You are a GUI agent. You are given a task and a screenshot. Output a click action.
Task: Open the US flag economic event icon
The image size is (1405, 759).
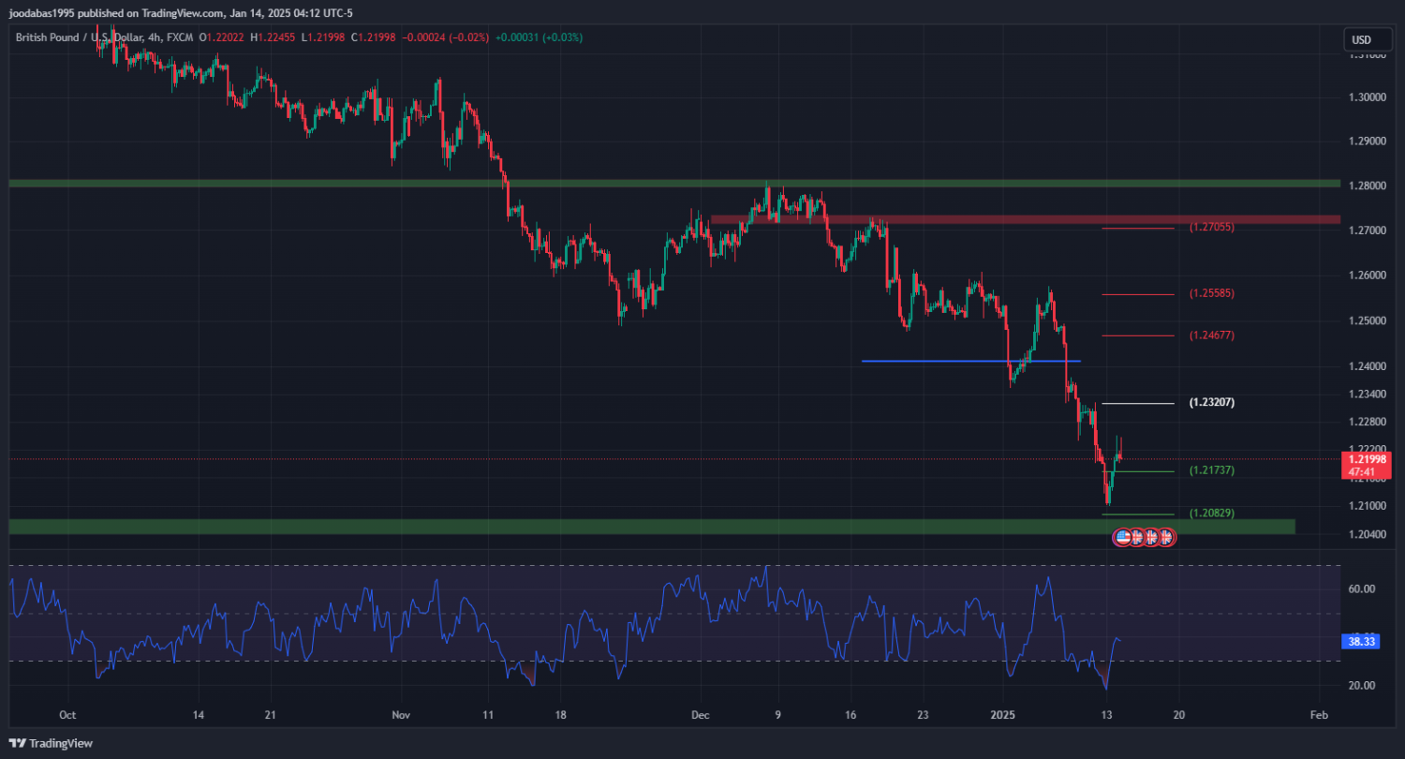[x=1122, y=537]
